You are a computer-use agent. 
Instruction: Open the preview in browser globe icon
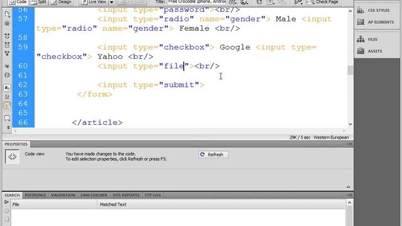click(x=244, y=3)
